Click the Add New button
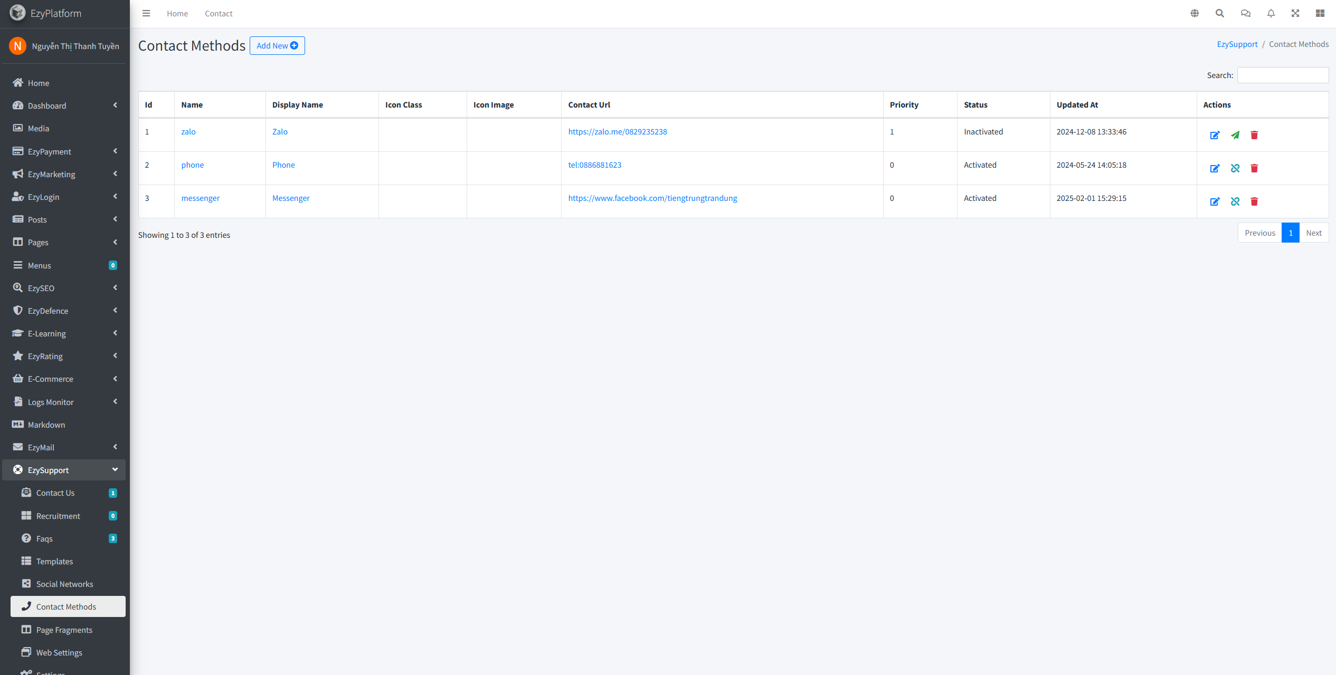Viewport: 1336px width, 675px height. pos(277,45)
